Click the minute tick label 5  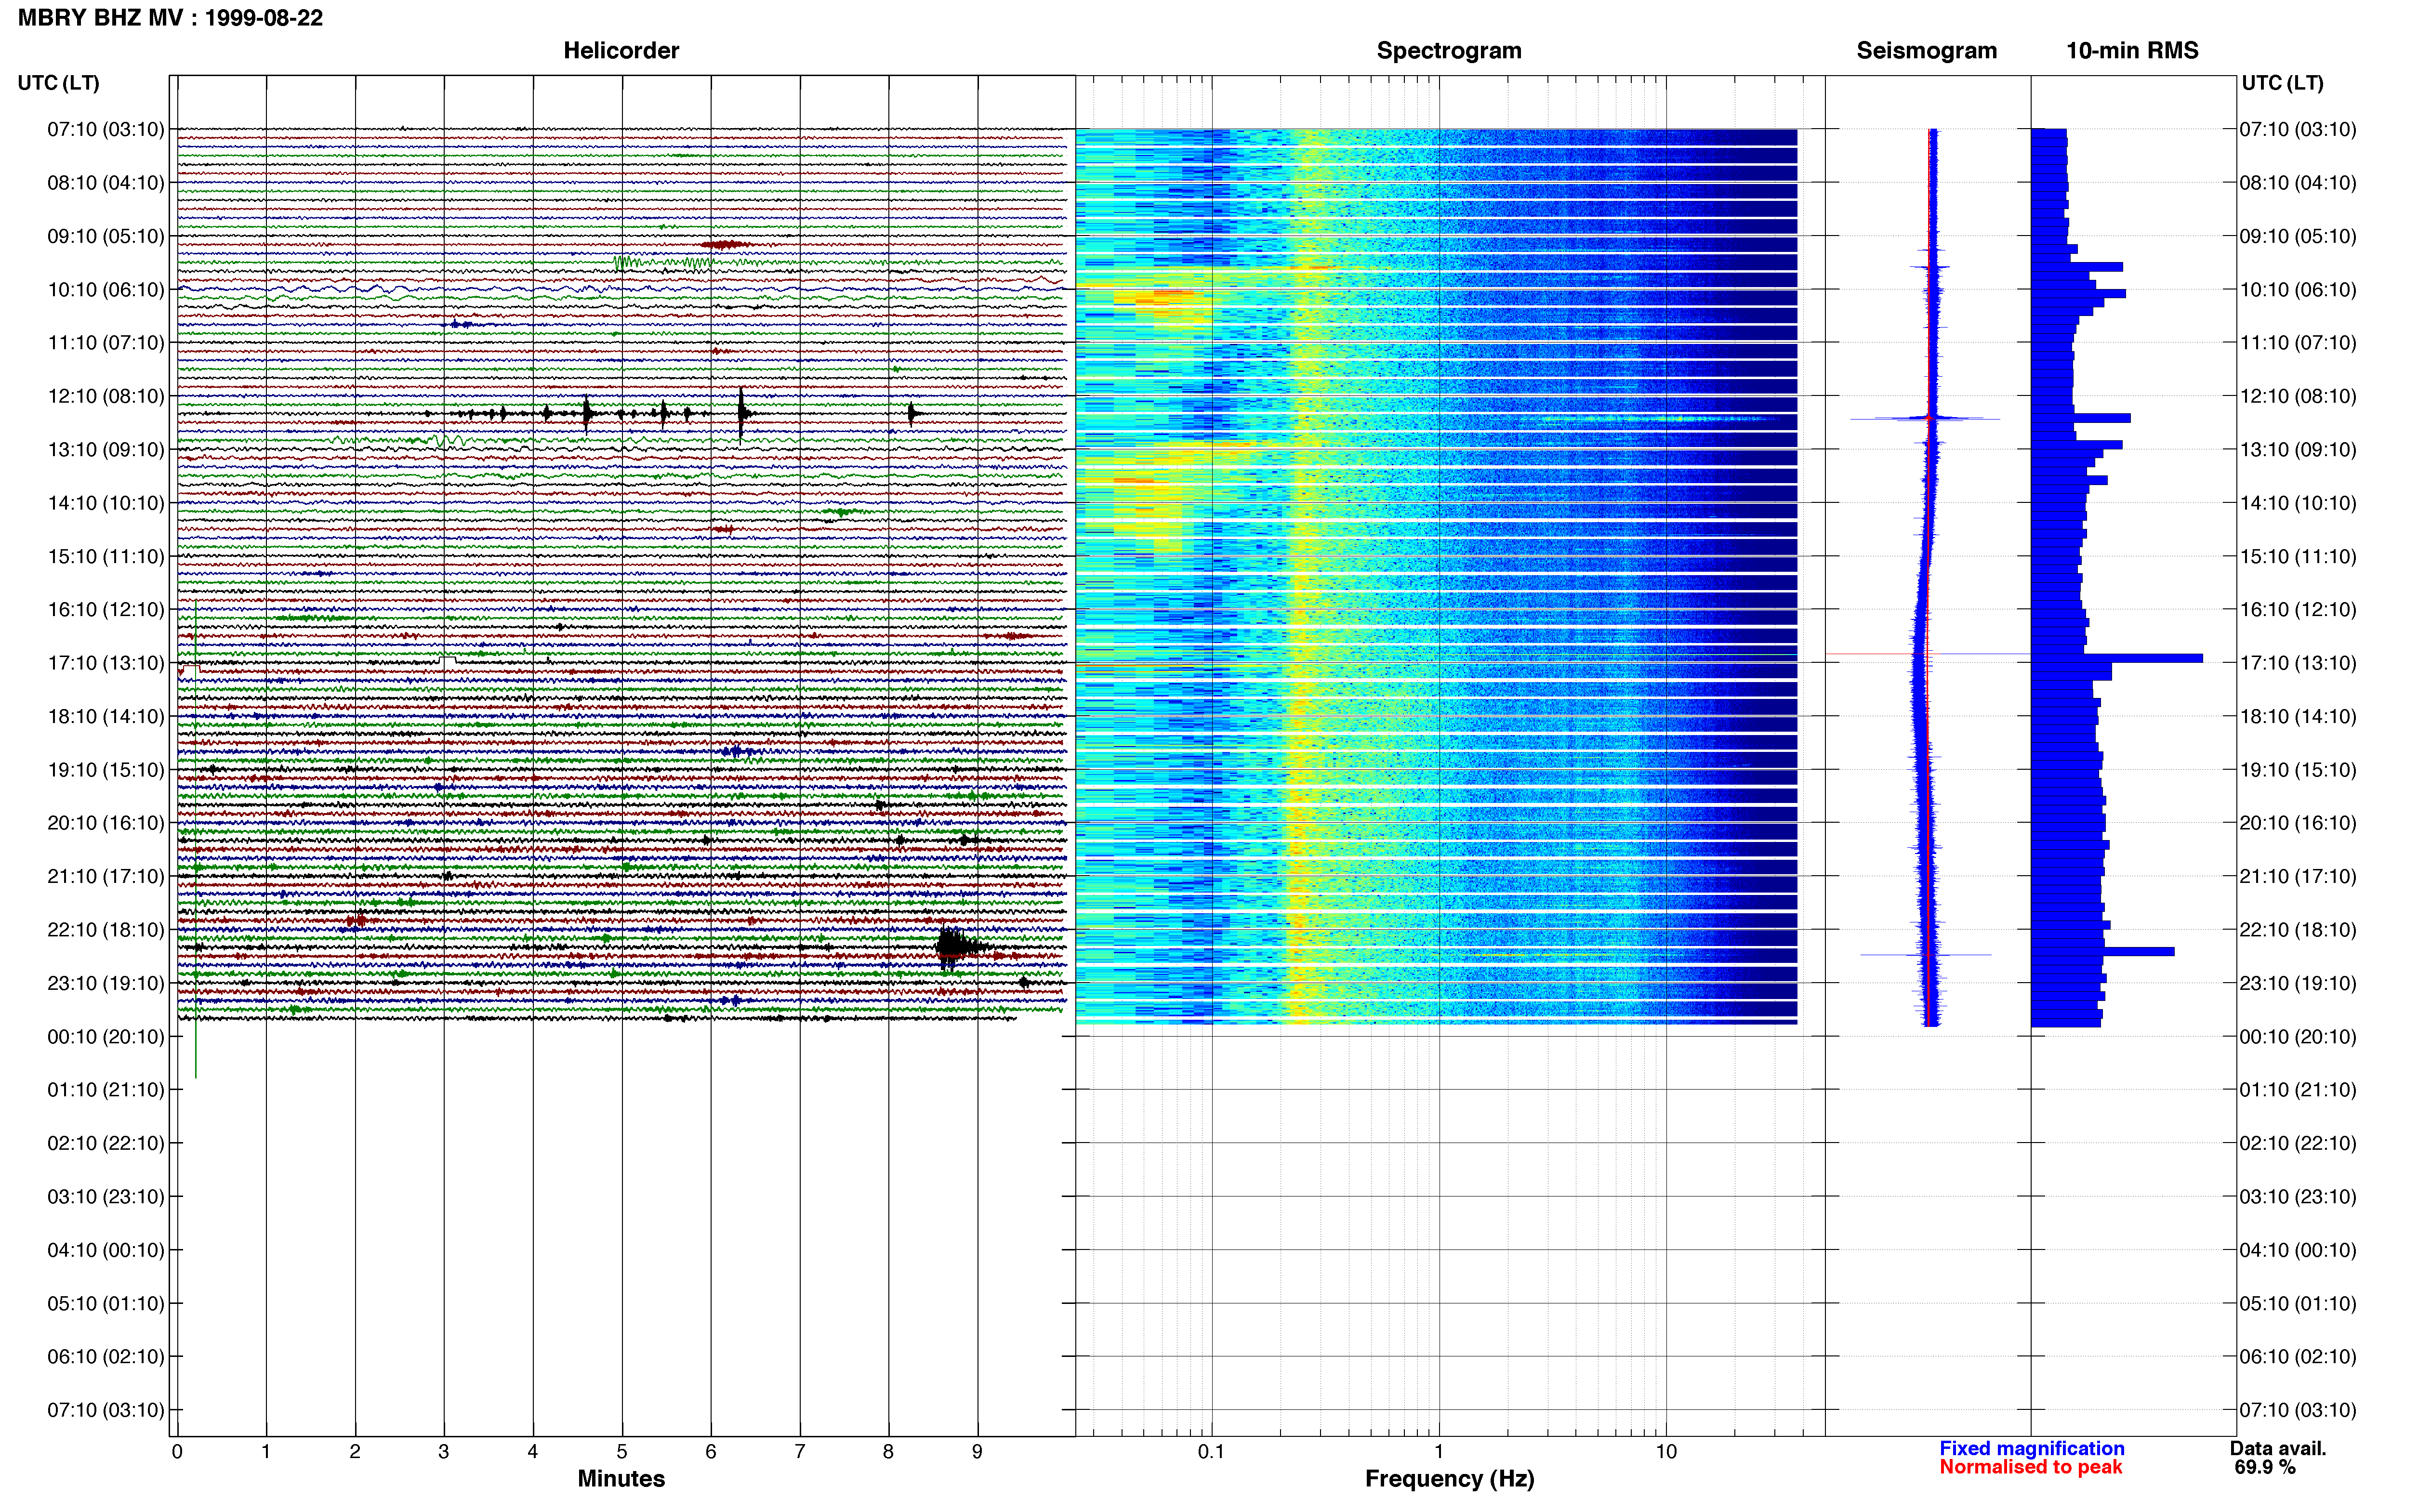pos(622,1452)
